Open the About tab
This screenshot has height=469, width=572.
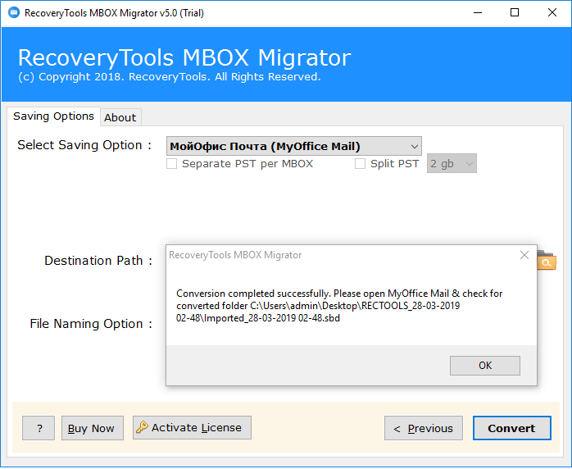(120, 117)
